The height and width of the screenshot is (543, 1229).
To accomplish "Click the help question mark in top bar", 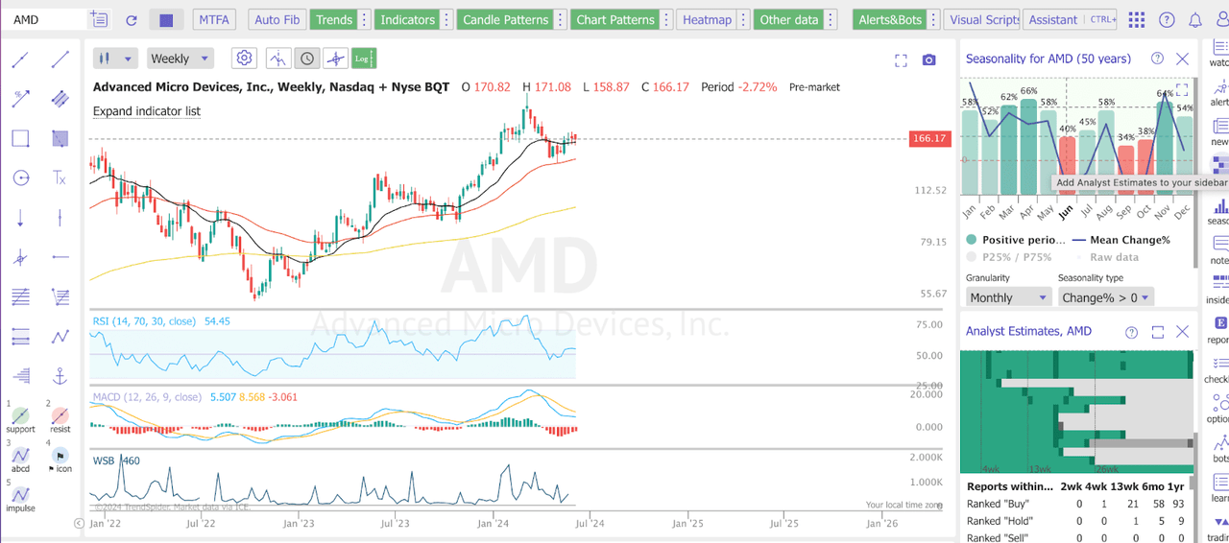I will [1167, 20].
